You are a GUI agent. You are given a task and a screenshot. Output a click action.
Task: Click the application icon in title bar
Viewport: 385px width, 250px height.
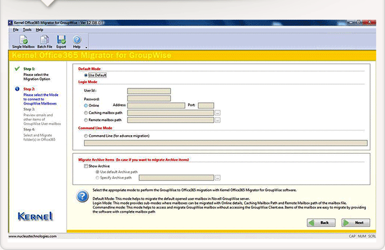(10, 23)
